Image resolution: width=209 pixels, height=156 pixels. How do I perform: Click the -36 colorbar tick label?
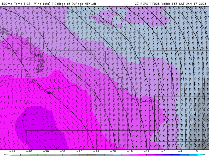tap(46, 151)
